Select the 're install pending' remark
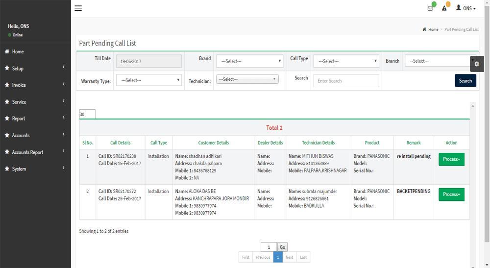 414,156
